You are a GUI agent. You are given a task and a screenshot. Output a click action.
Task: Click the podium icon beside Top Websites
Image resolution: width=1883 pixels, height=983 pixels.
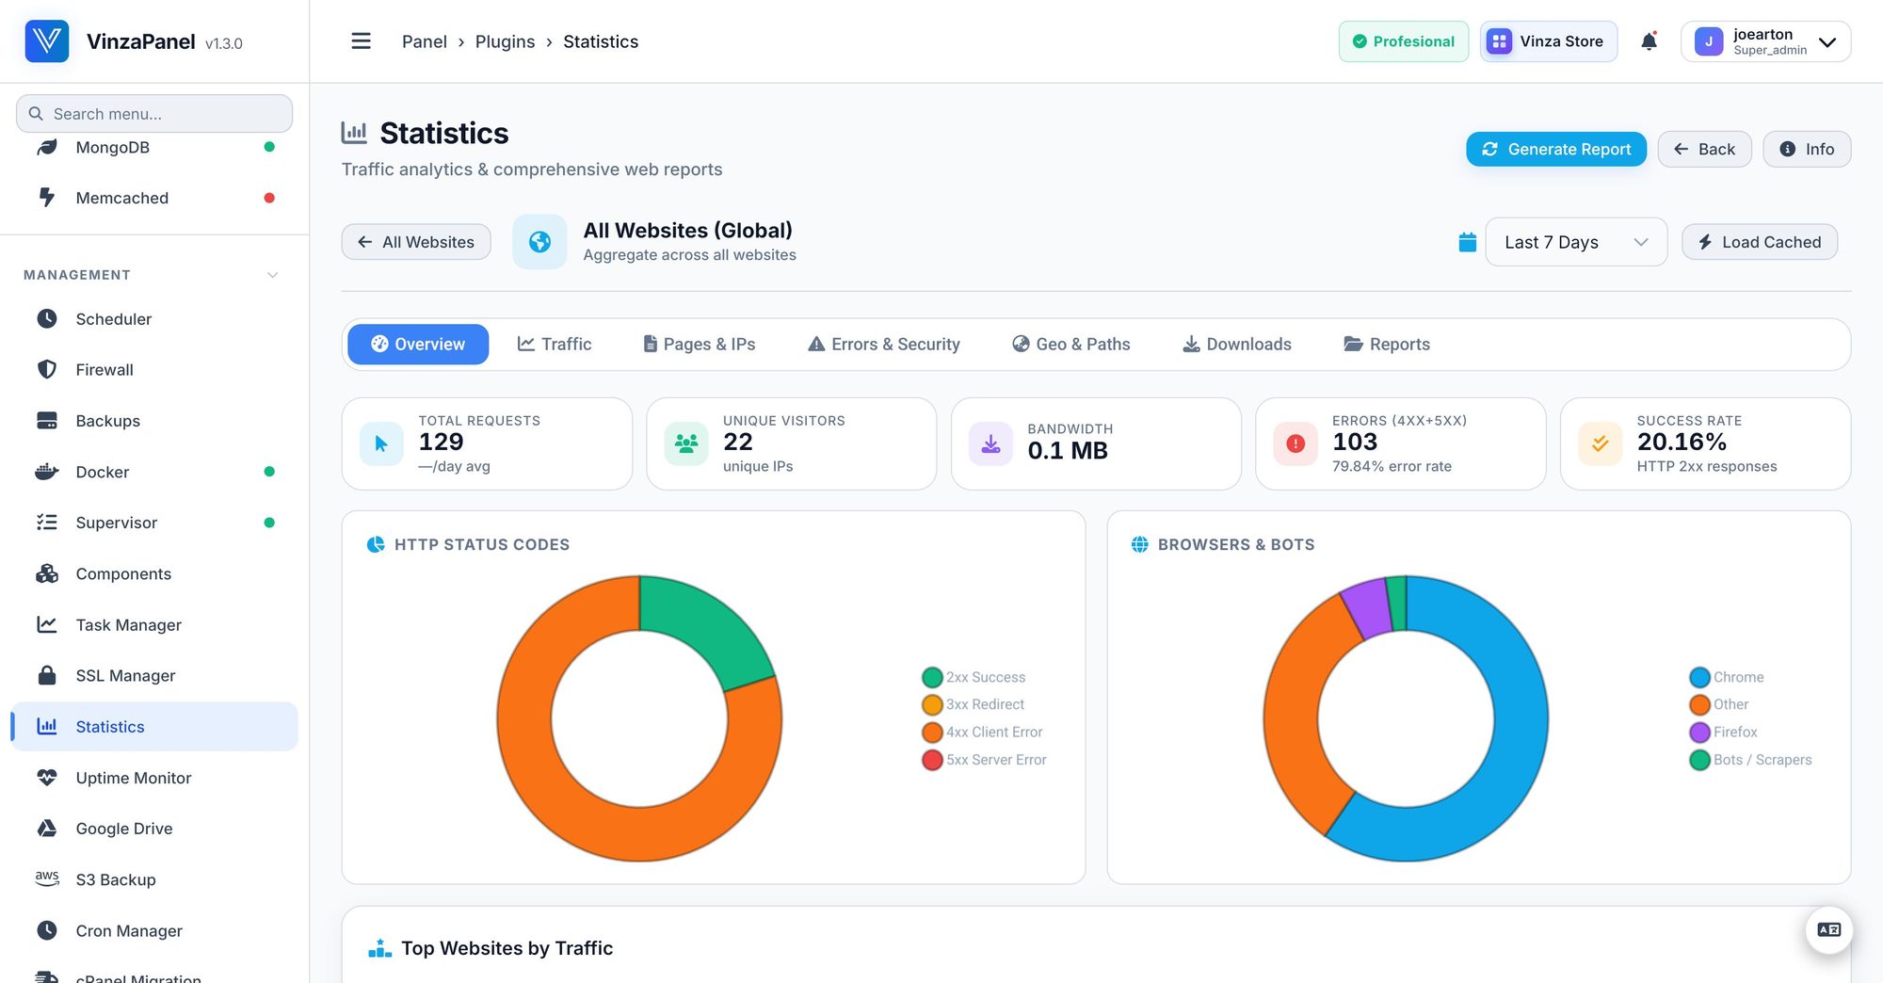click(x=379, y=948)
